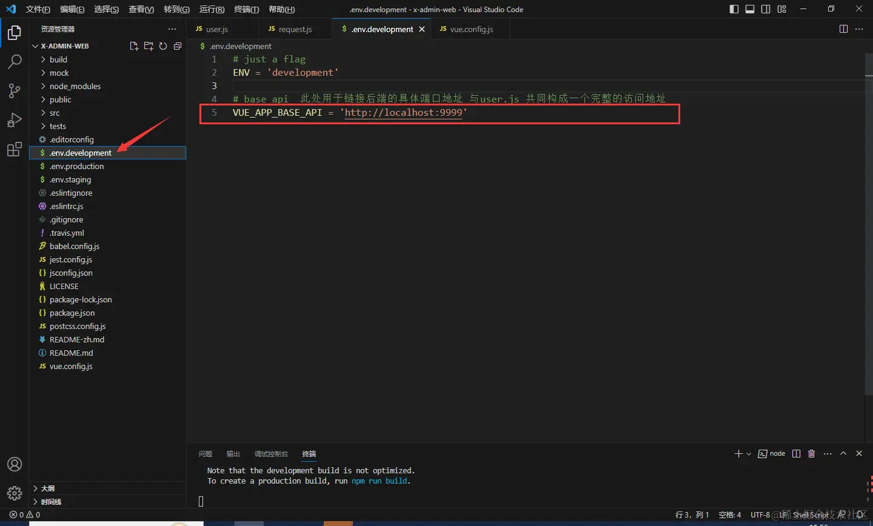Expand the build folder
873x526 pixels.
(x=108, y=59)
